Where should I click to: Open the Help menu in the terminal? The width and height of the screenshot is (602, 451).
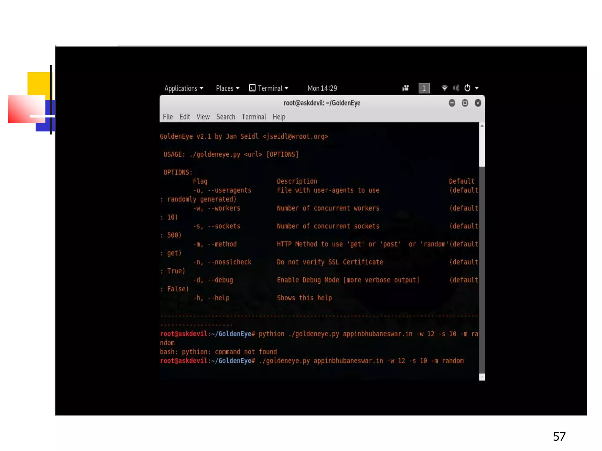(x=279, y=117)
